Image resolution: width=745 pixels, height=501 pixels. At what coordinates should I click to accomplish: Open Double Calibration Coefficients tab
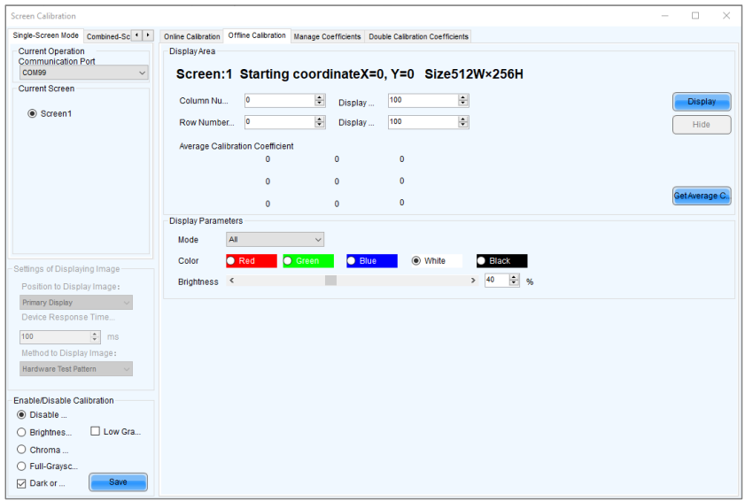[418, 36]
